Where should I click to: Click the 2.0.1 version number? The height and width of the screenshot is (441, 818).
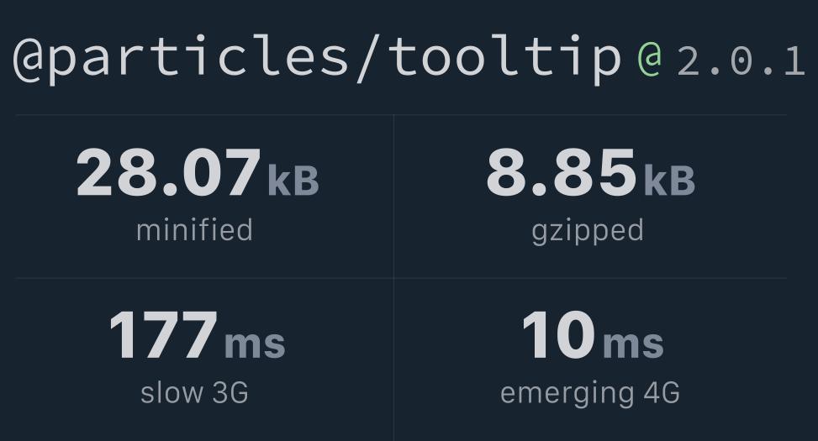[741, 61]
